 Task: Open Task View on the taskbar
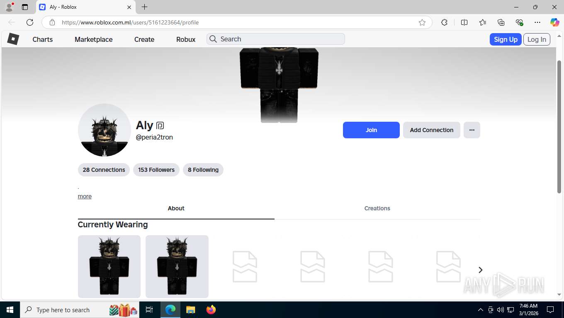point(149,310)
